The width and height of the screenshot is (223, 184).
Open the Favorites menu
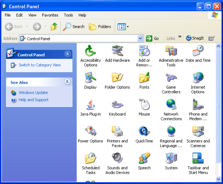tap(50, 15)
